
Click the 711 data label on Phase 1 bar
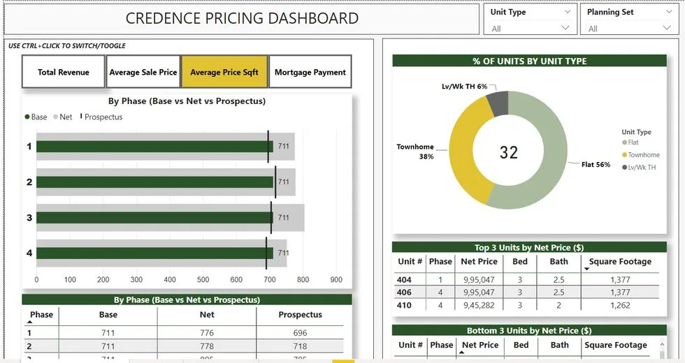pos(284,146)
